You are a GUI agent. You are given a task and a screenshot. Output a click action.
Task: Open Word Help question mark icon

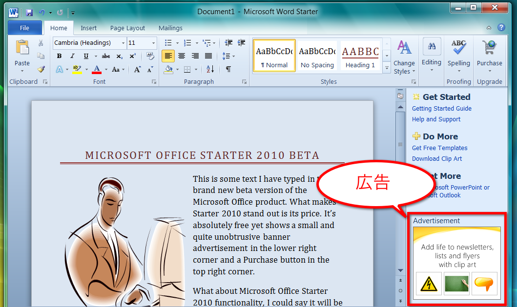(501, 27)
